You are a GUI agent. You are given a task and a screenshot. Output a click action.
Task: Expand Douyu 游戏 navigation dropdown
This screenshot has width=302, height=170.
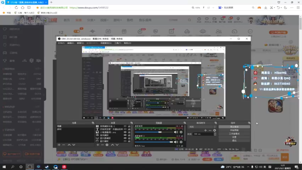click(117, 20)
